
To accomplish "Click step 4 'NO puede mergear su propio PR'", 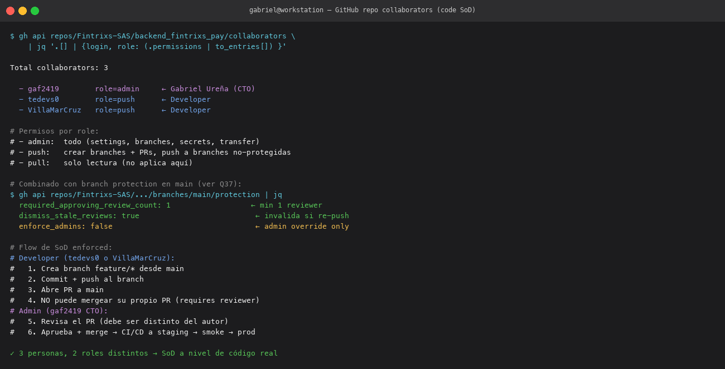I will pos(135,301).
